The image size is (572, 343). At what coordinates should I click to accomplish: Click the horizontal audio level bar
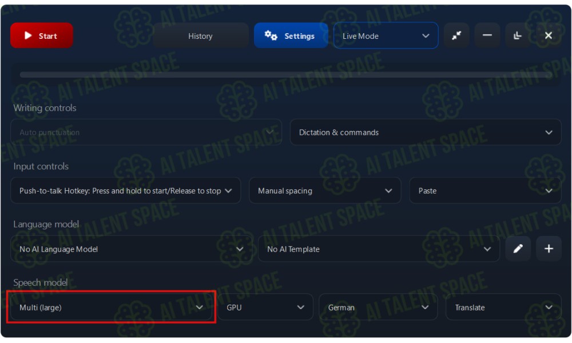[285, 75]
